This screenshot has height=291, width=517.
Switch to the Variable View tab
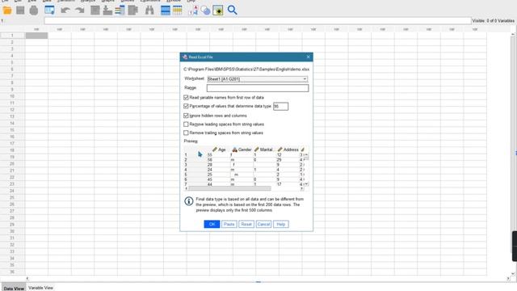pos(40,288)
